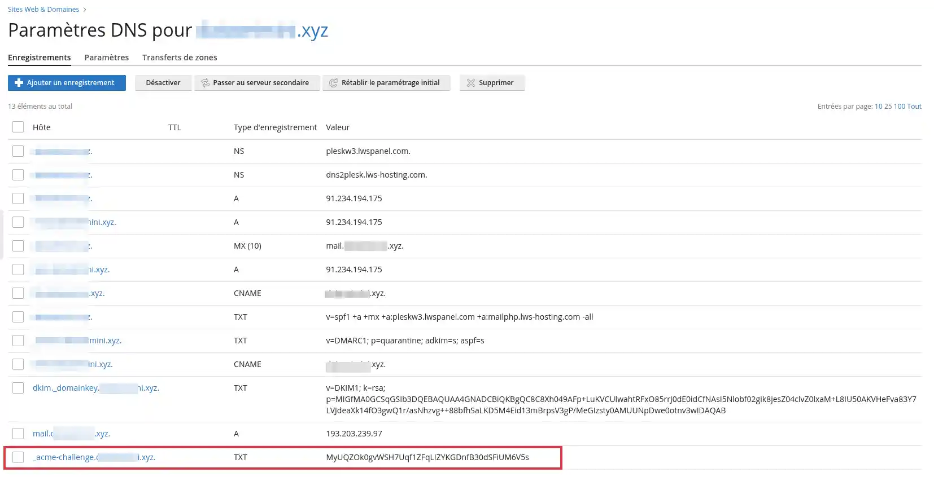The image size is (934, 477).
Task: Open the Transferts de zones tab
Action: point(180,58)
